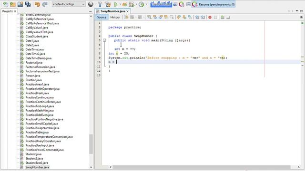Click the Redo arrow icon
305x171 pixels.
click(x=45, y=4)
